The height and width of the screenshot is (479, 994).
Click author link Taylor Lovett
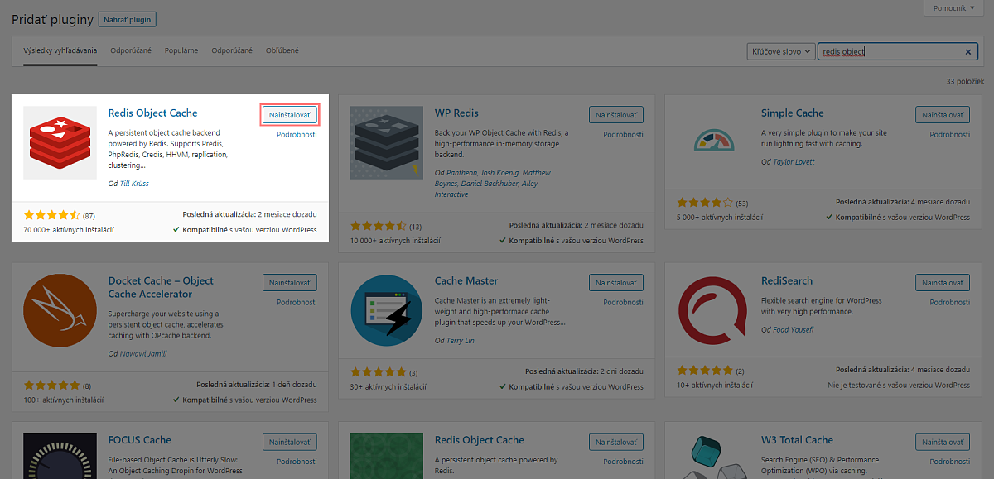coord(794,162)
